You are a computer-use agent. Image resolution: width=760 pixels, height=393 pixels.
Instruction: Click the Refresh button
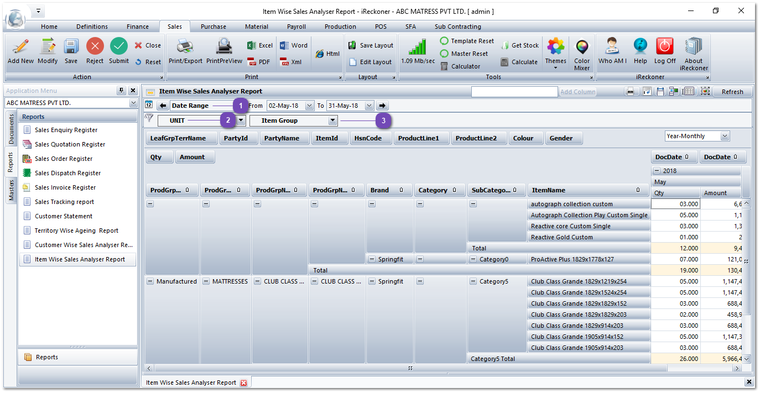coord(732,91)
